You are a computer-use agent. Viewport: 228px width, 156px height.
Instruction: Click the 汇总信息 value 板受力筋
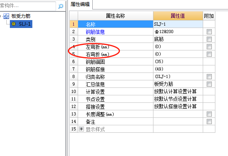[178, 84]
